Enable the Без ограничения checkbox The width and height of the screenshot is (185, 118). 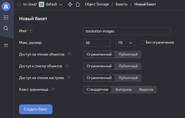(x=142, y=42)
